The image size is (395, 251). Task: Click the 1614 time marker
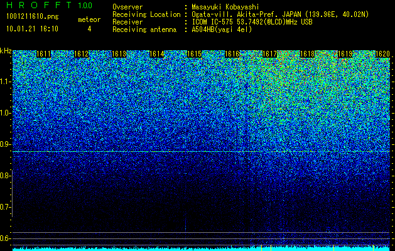pos(157,54)
